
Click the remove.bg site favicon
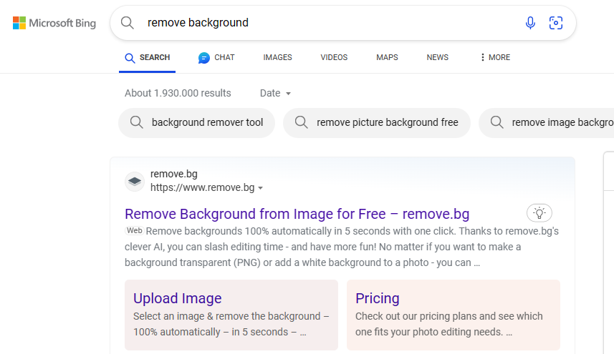[135, 182]
